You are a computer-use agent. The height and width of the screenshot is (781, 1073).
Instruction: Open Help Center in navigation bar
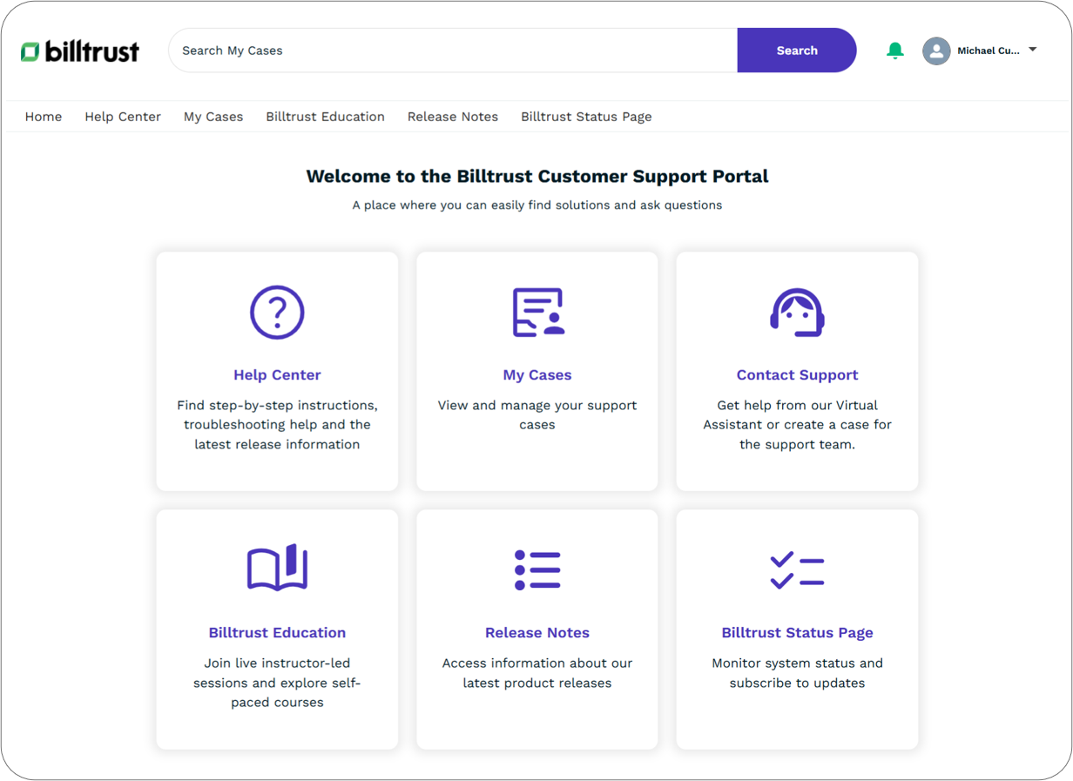point(123,117)
